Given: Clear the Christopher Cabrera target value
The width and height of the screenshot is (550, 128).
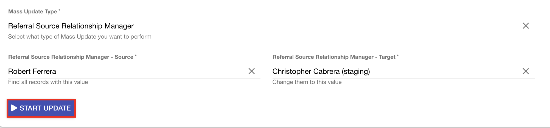Looking at the screenshot, I should [x=526, y=71].
